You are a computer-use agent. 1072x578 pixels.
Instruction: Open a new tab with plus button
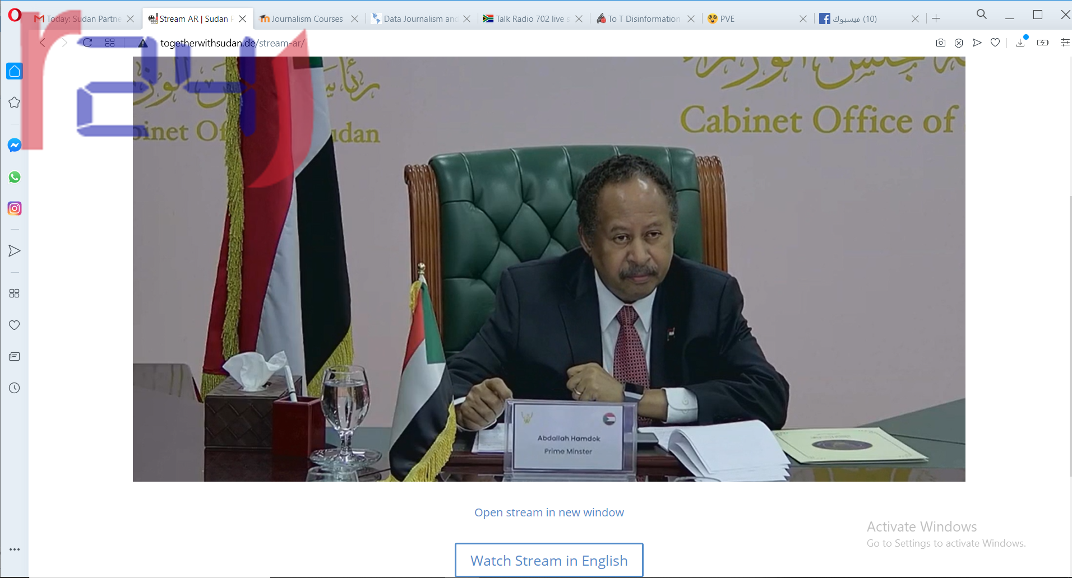[936, 18]
